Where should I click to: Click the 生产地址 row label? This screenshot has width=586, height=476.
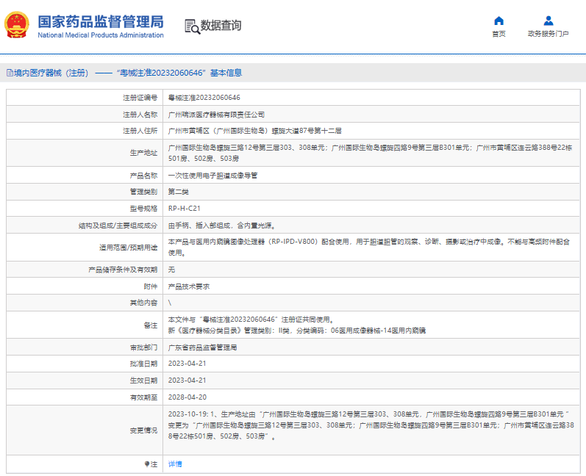point(143,153)
